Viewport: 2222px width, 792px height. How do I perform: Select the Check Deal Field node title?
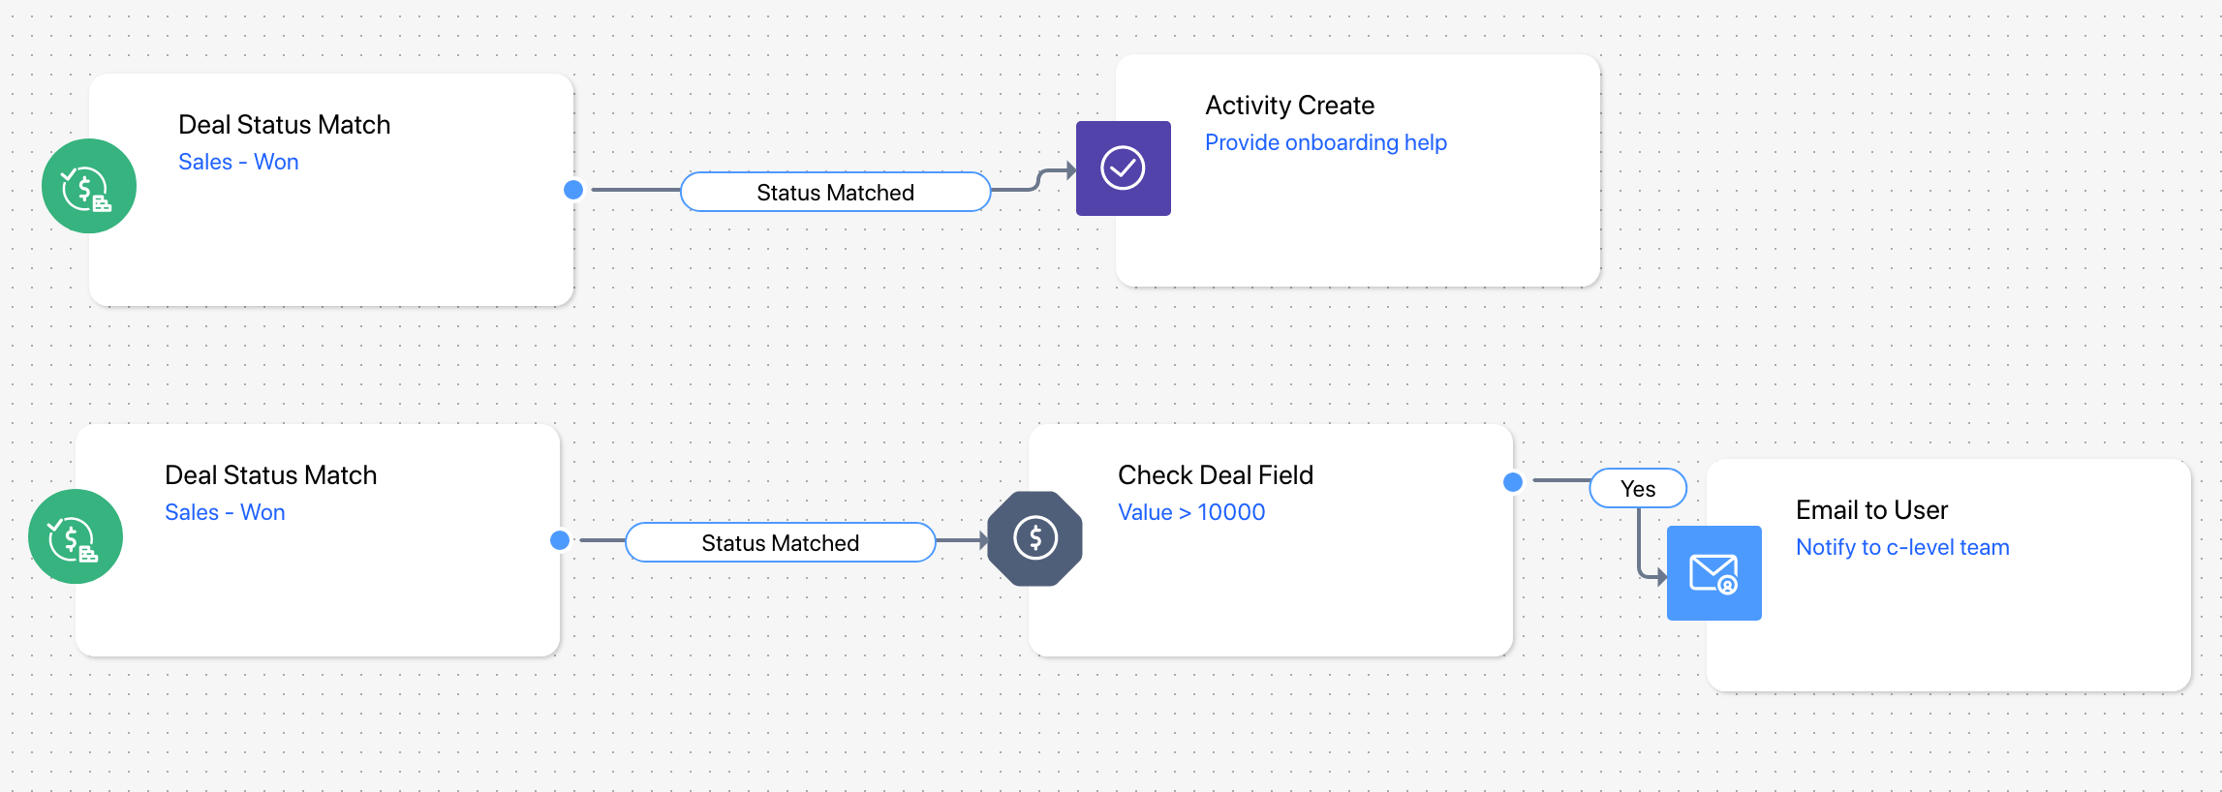1216,474
